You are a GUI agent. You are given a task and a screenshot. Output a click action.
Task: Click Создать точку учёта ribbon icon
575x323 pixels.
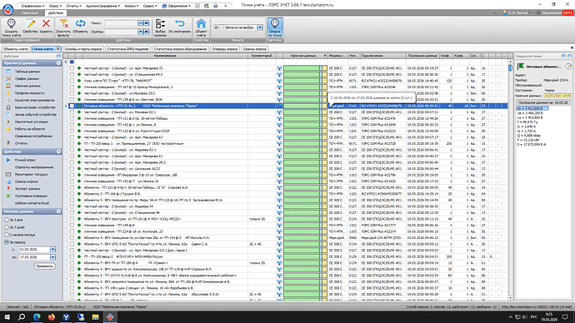(12, 27)
